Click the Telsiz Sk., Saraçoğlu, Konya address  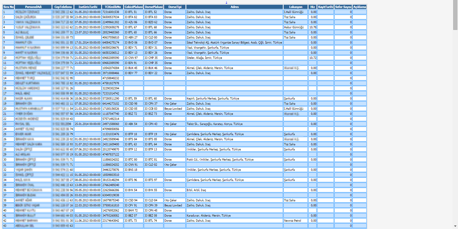pyautogui.click(x=234, y=124)
